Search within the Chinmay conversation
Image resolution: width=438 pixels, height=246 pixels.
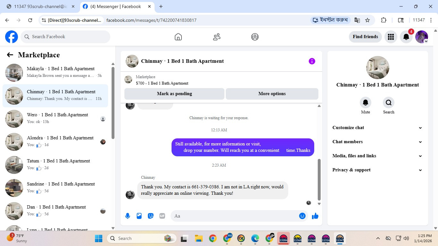coord(389,102)
